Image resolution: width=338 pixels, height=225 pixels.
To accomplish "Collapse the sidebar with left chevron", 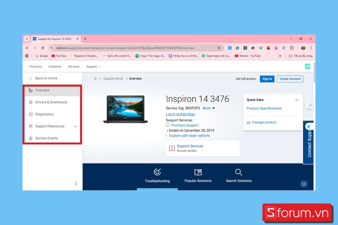I will (76, 184).
